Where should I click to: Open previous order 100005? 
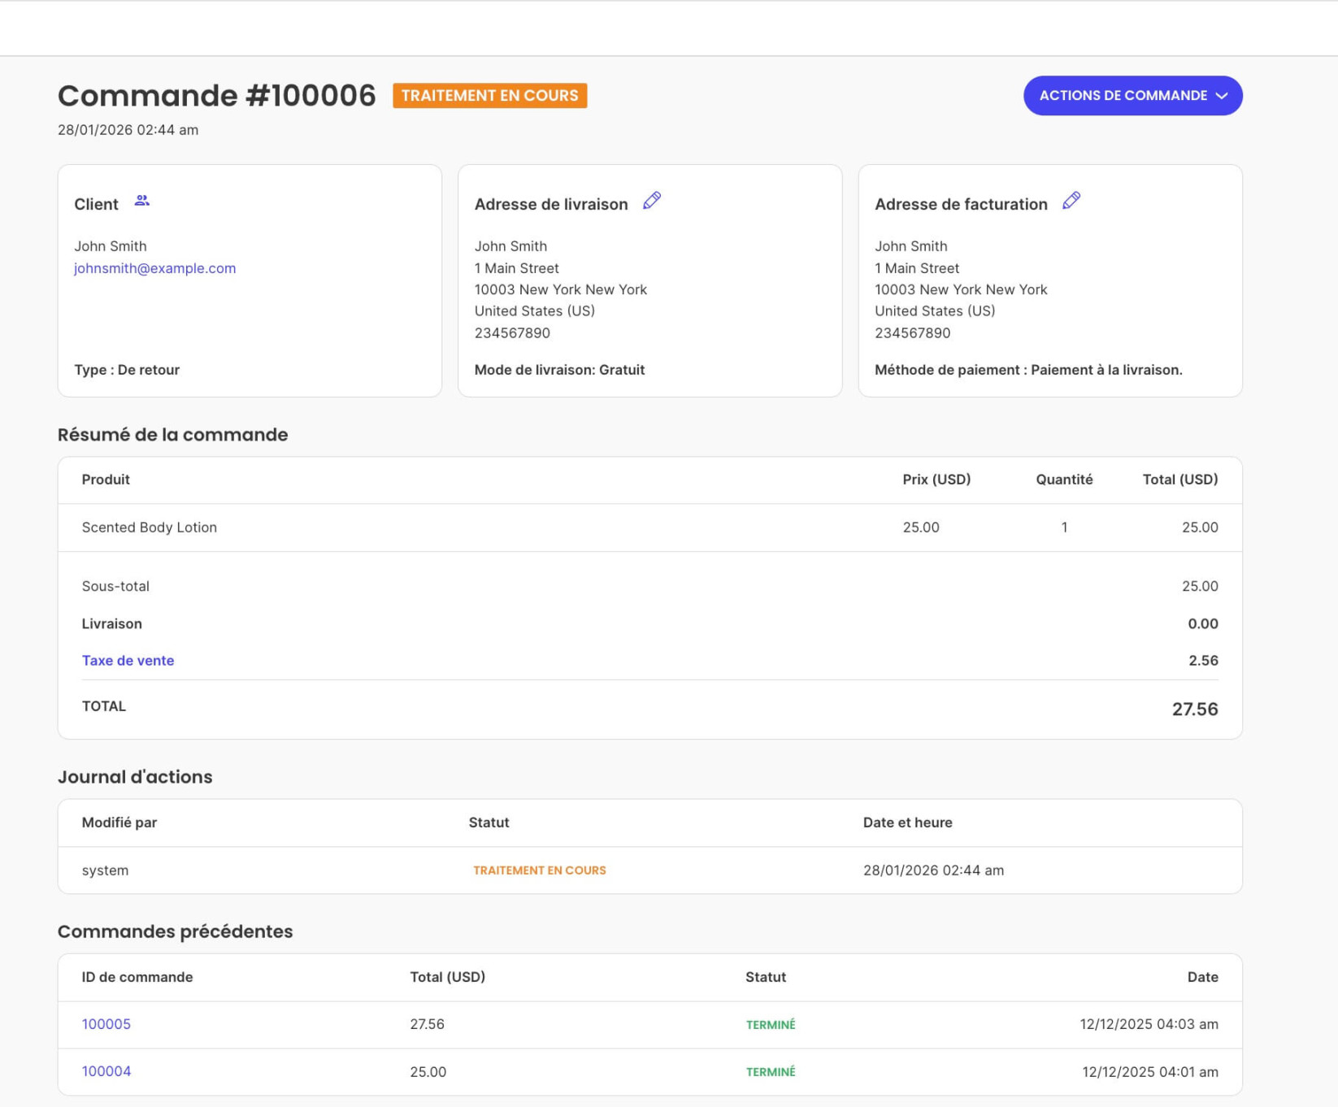click(x=106, y=1024)
